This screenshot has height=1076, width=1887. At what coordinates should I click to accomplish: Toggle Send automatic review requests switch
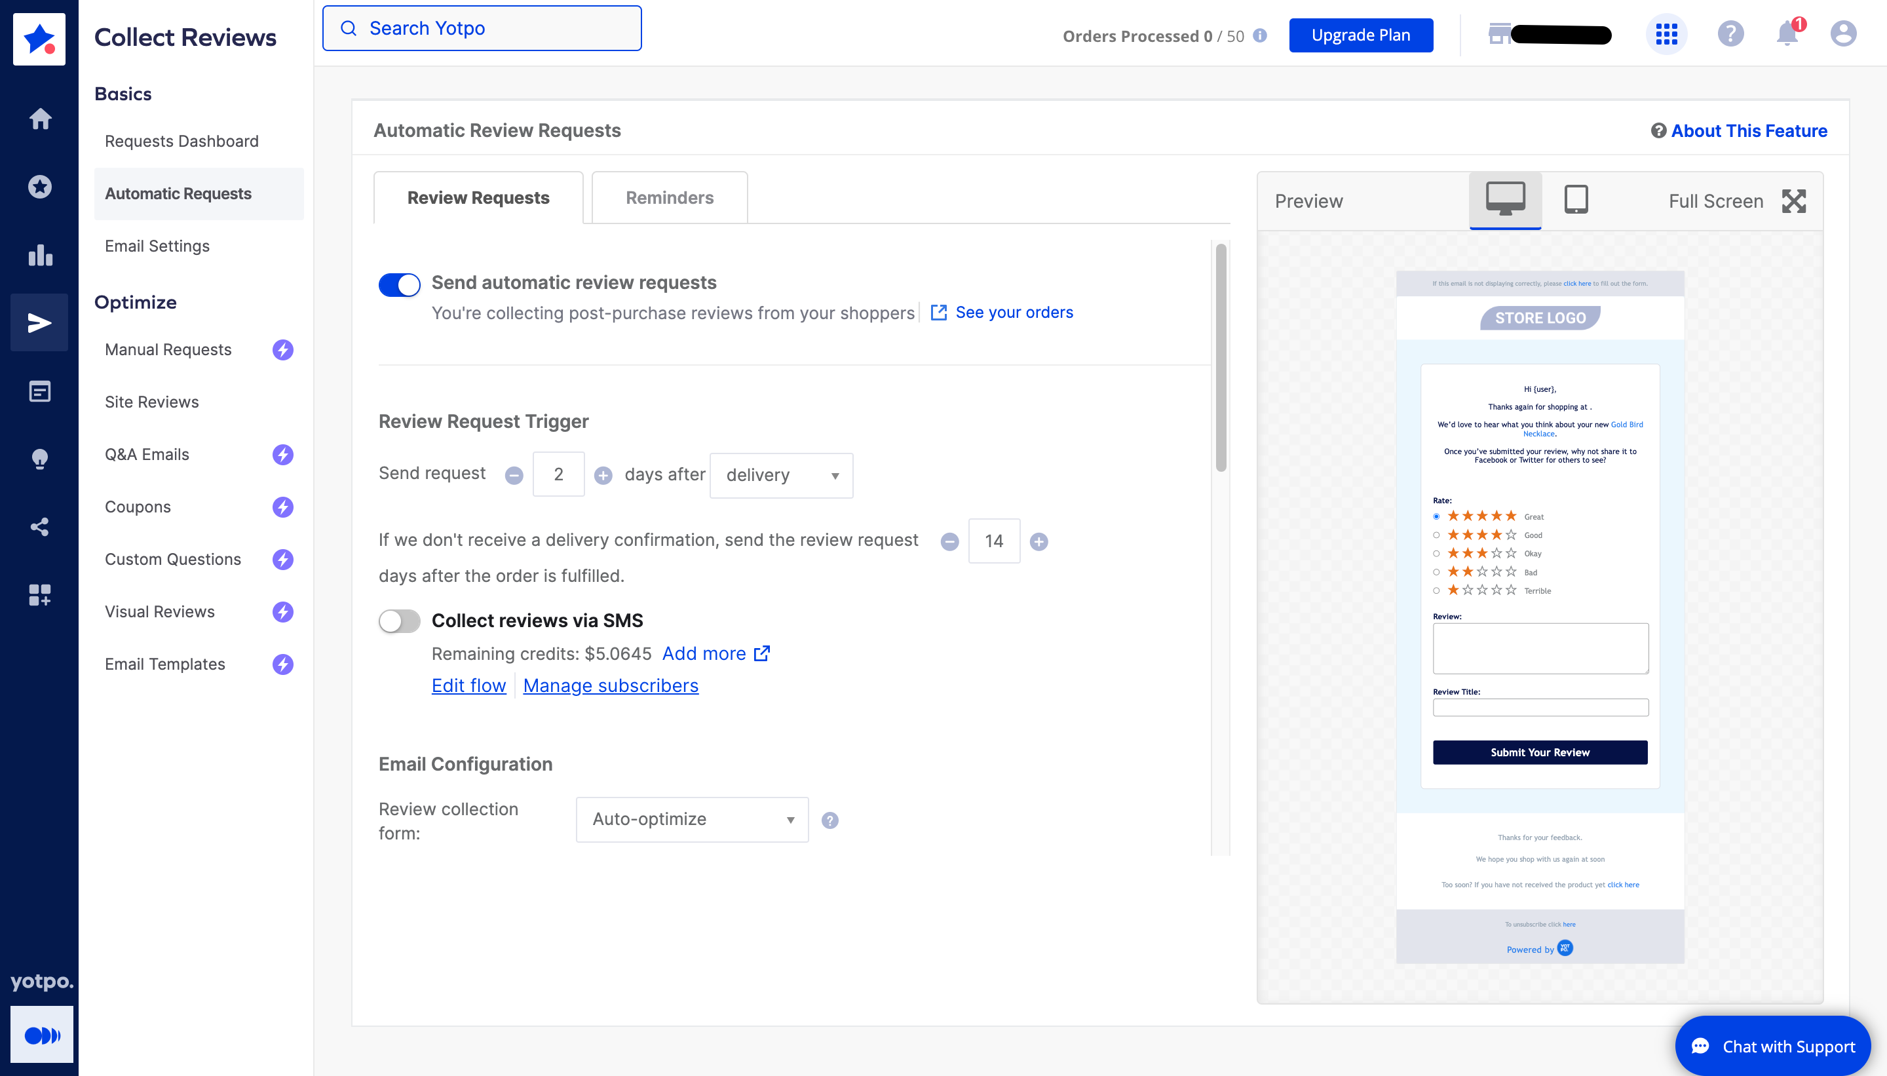pos(399,282)
